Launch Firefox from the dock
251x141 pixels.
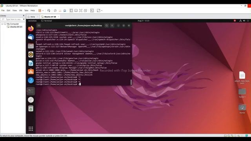coord(31,29)
